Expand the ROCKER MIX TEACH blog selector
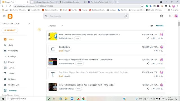Image resolution: width=180 pixels, height=101 pixels. pyautogui.click(x=29, y=24)
